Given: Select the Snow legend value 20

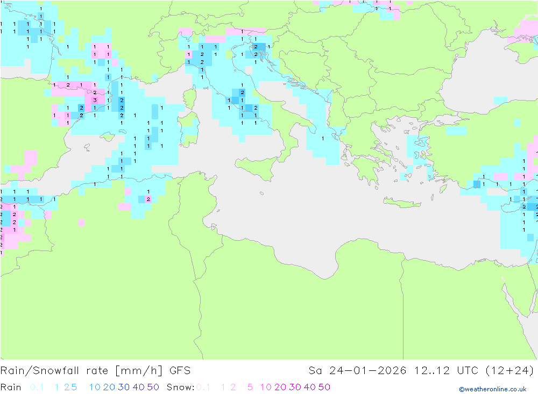Looking at the screenshot, I should pos(280,387).
